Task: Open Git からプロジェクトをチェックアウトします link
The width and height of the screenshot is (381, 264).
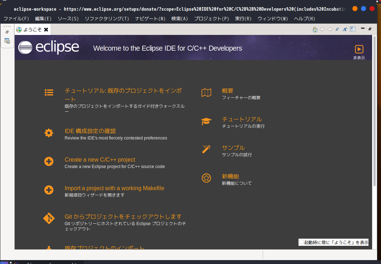Action: pyautogui.click(x=123, y=217)
